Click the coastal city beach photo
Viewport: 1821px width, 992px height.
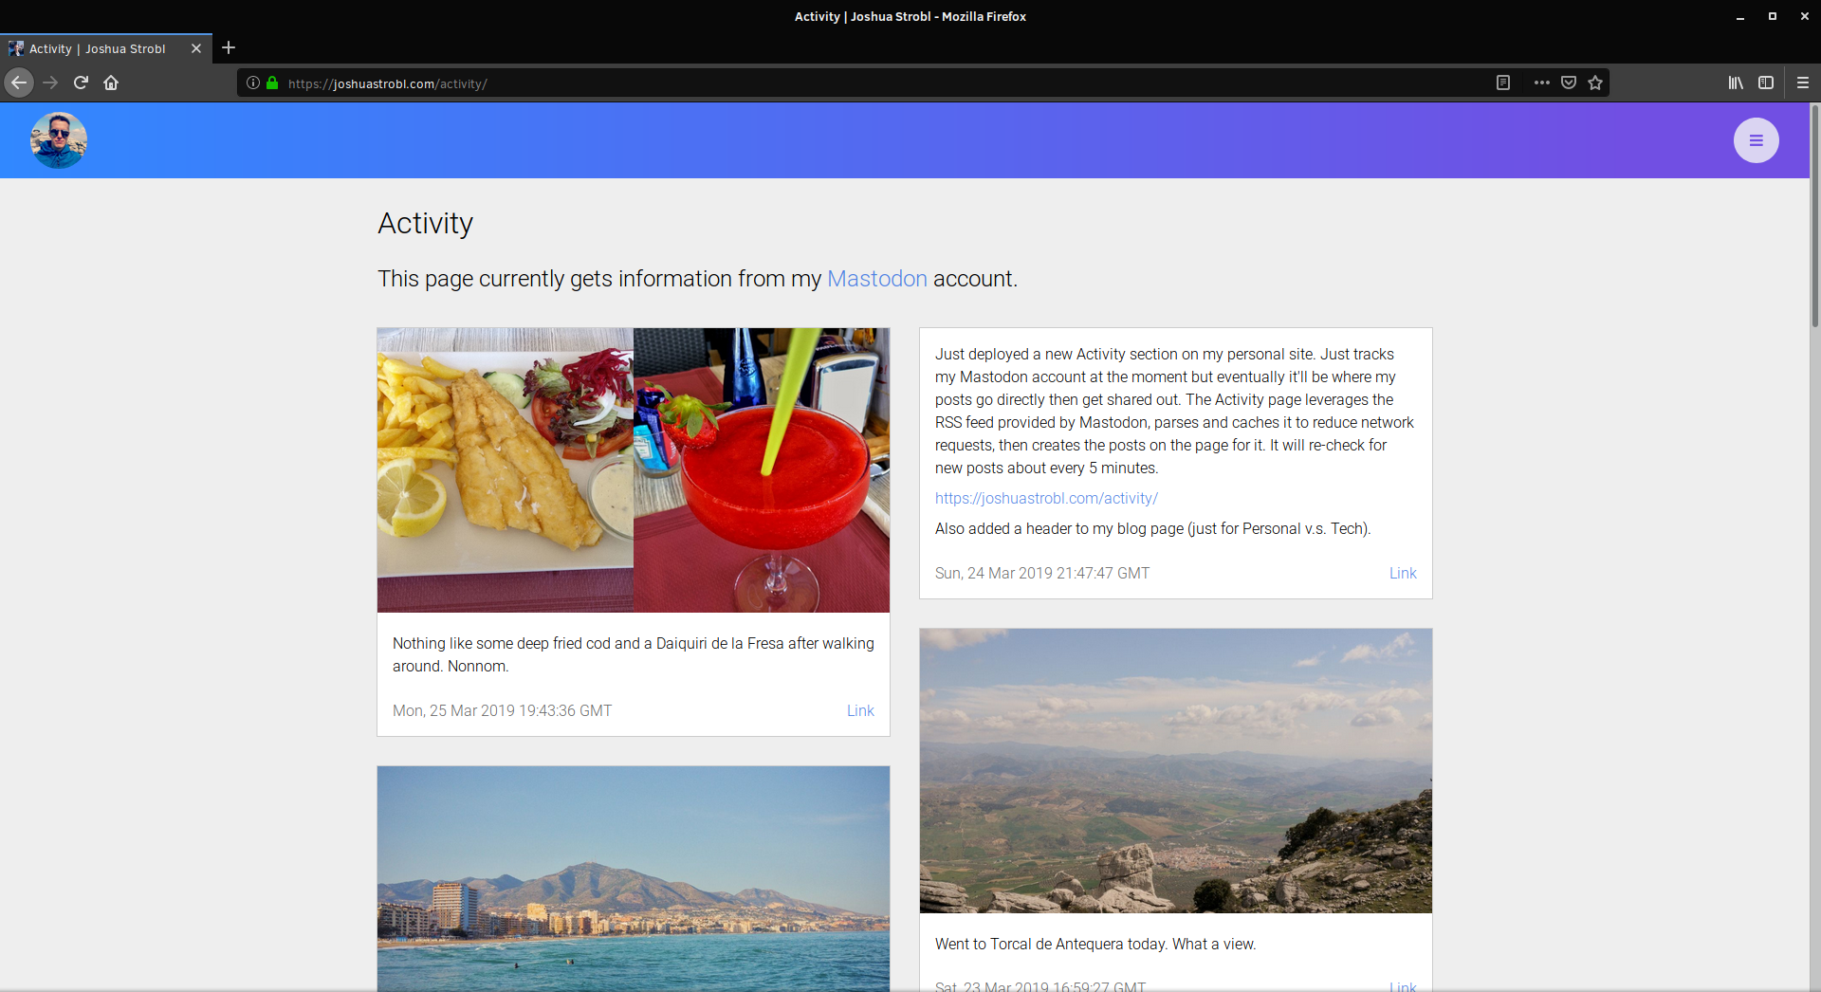tap(634, 879)
